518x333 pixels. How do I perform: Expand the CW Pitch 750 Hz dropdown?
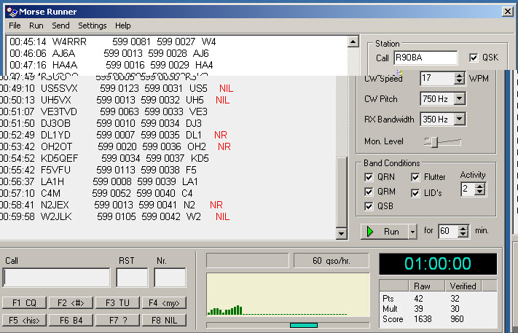coord(460,98)
